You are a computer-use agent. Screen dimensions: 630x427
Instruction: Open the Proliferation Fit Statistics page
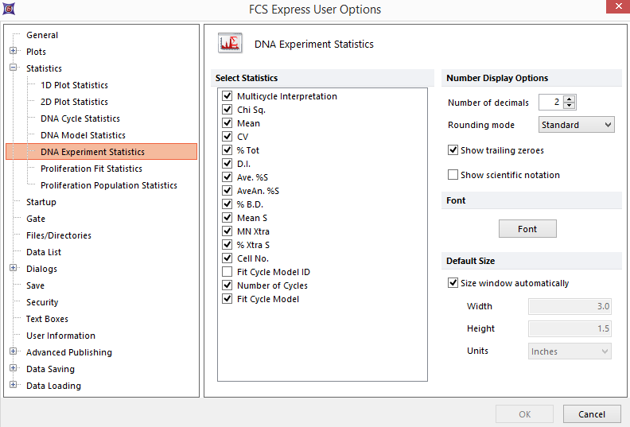(x=91, y=169)
